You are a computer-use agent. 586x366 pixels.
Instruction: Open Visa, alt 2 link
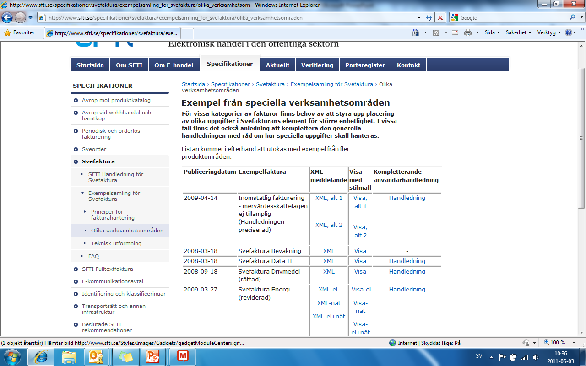pos(360,231)
